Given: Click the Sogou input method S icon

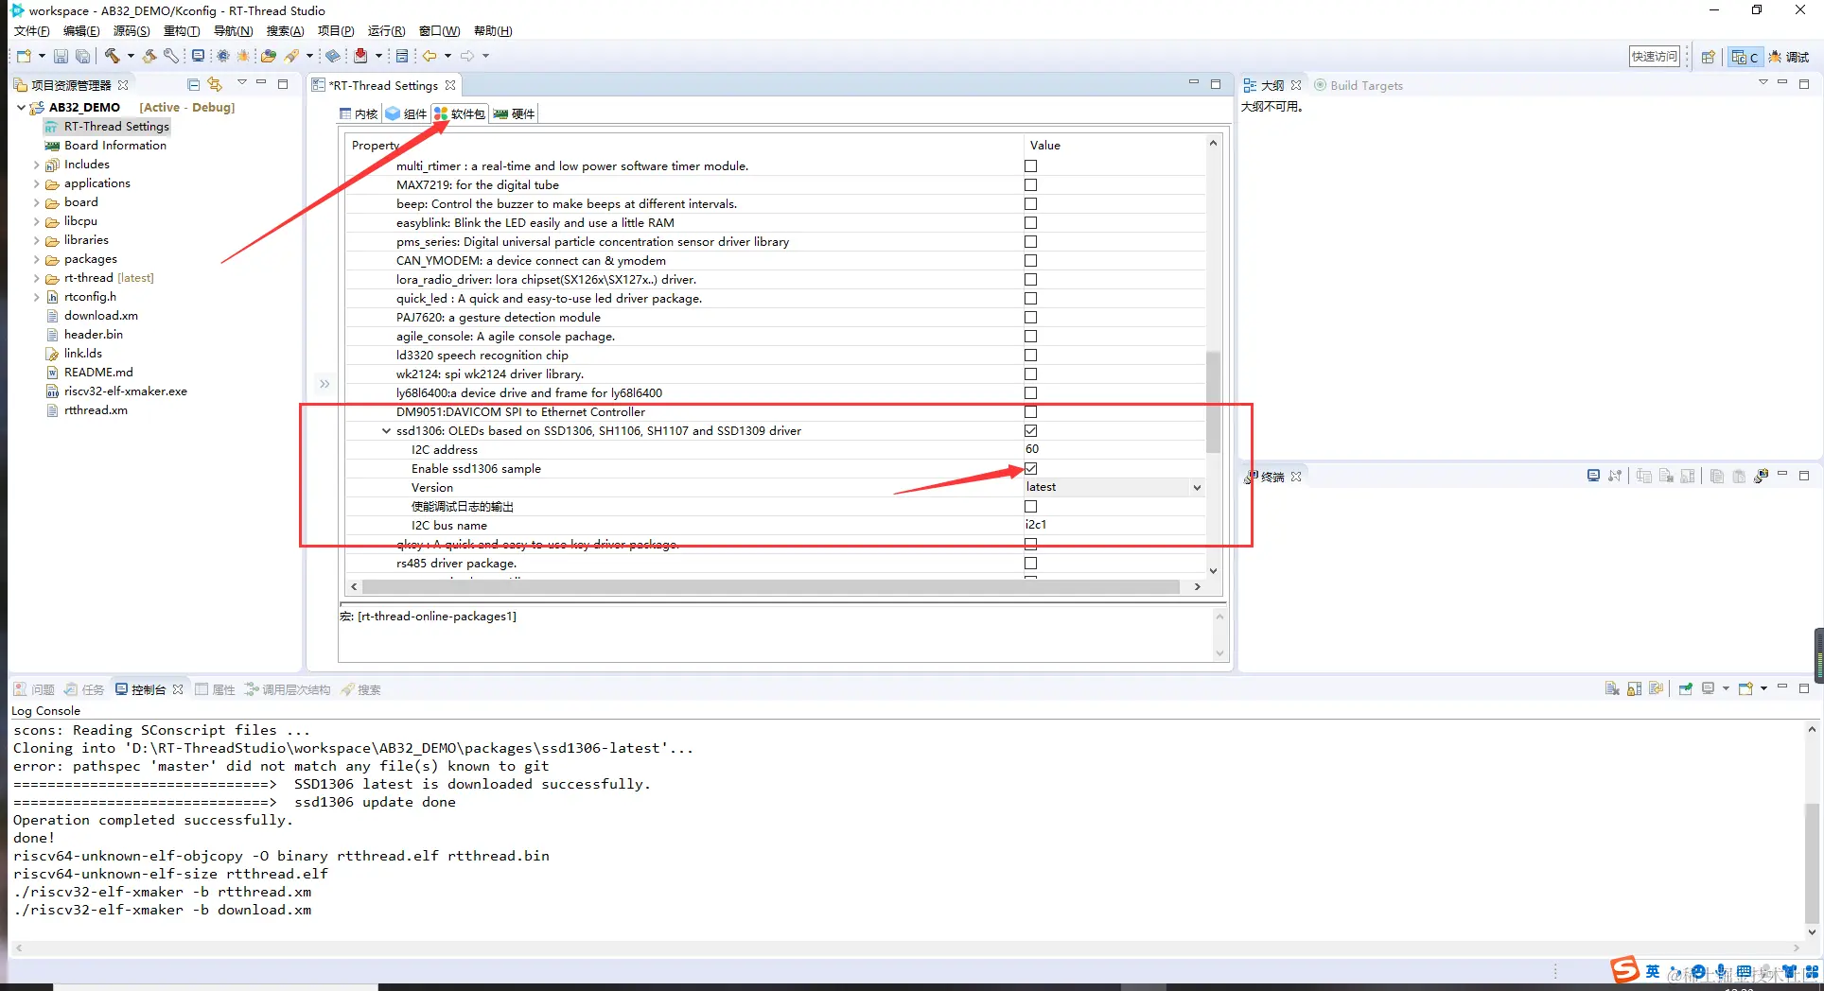Looking at the screenshot, I should 1624,969.
